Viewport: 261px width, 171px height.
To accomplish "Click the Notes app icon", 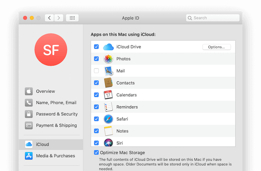I will pyautogui.click(x=108, y=131).
